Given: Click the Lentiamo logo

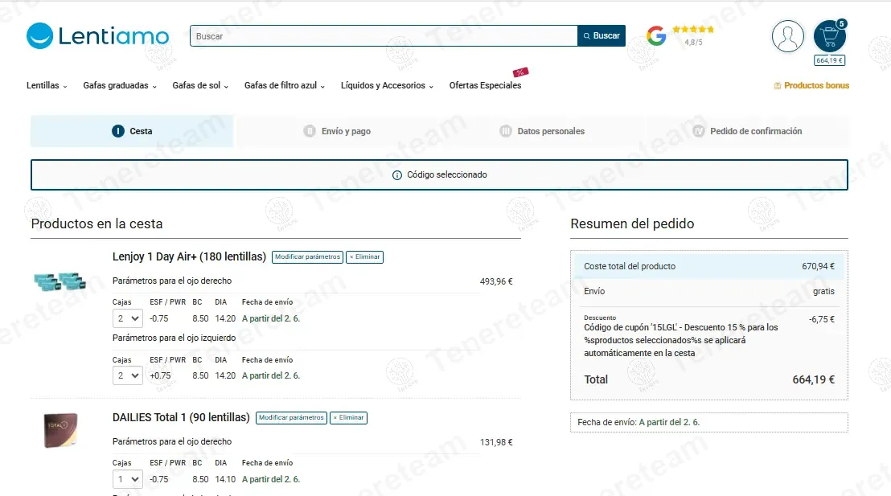Looking at the screenshot, I should 98,36.
